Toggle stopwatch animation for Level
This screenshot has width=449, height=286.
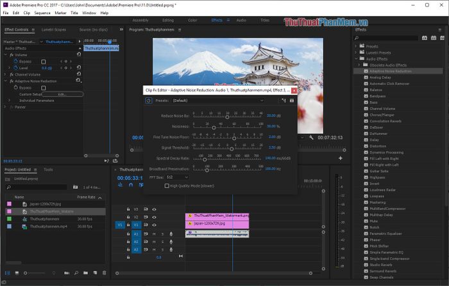point(16,68)
